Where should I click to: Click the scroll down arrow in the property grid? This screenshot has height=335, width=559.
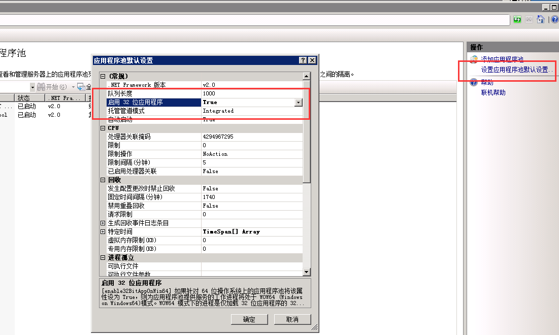[306, 272]
